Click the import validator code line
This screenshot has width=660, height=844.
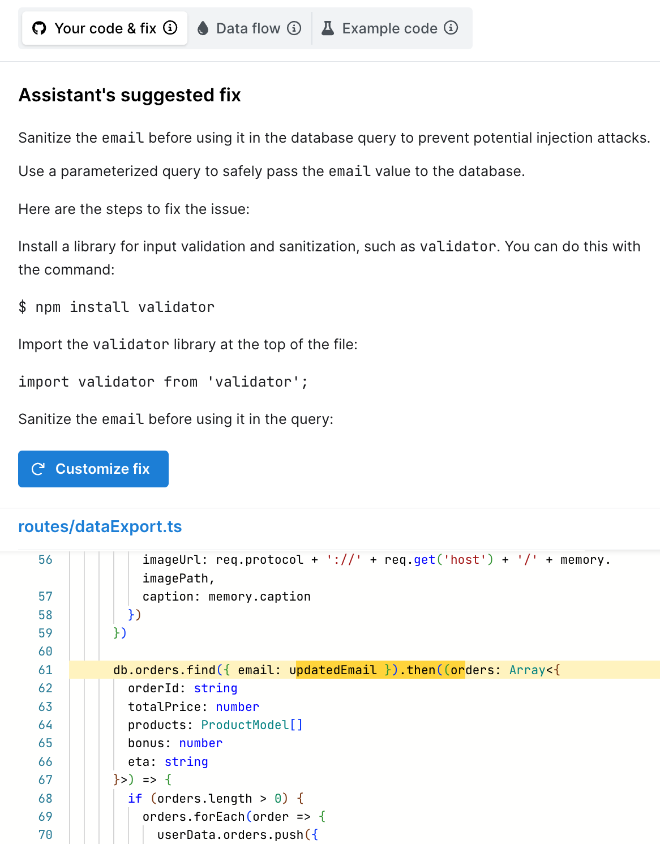[163, 382]
